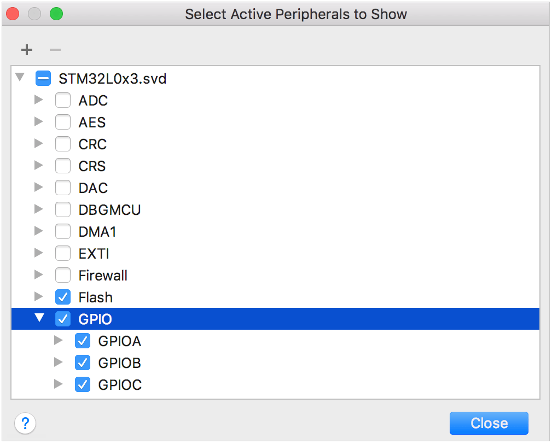
Task: Expand the GPIOA registers
Action: 58,341
